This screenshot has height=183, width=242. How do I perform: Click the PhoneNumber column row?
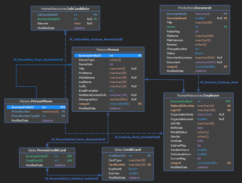[x=37, y=112]
